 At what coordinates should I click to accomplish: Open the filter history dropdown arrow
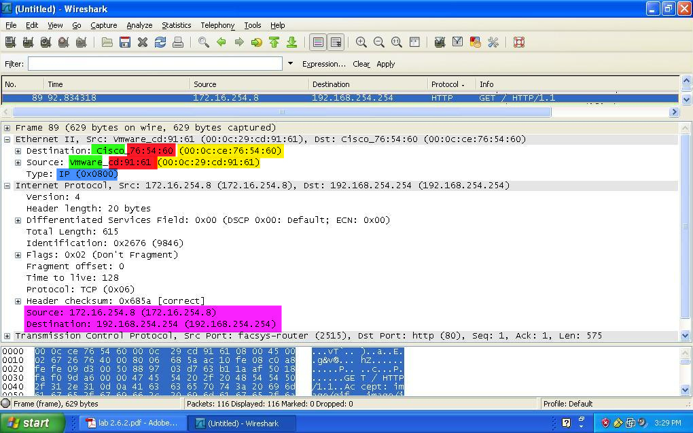click(x=290, y=64)
